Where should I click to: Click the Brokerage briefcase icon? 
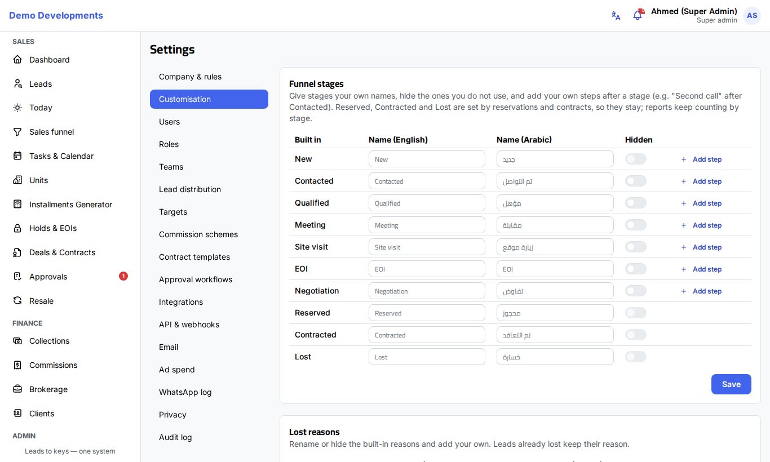point(17,389)
